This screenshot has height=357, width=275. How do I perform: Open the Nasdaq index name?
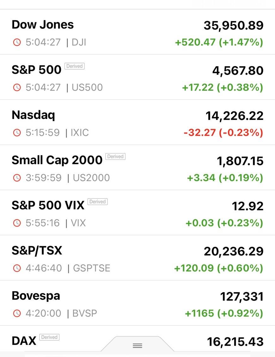tap(33, 115)
